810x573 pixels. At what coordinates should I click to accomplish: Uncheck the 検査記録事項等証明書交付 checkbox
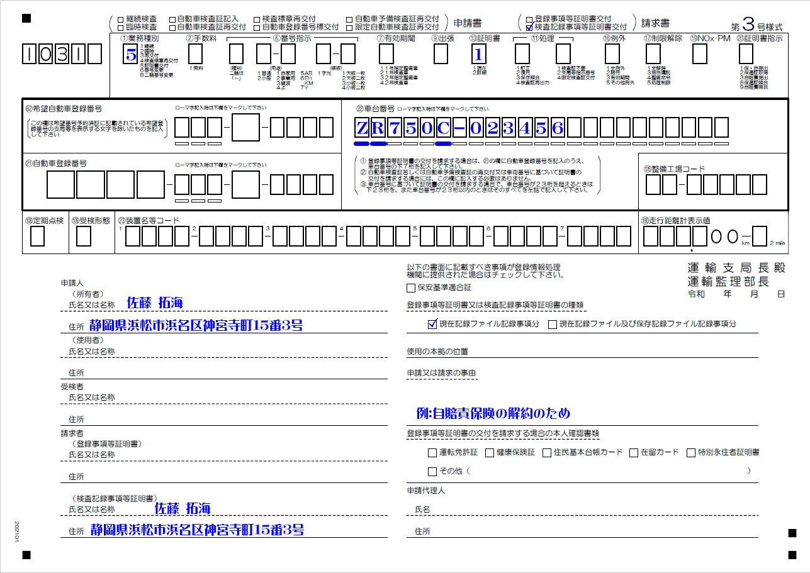(x=529, y=28)
